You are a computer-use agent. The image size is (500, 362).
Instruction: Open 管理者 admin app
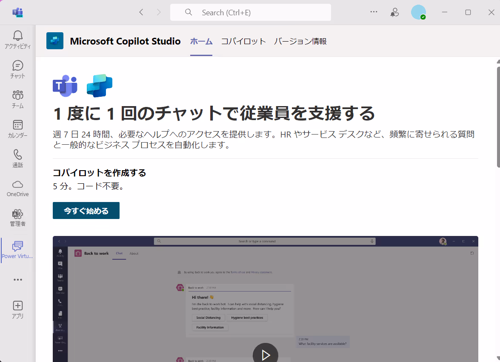click(17, 218)
